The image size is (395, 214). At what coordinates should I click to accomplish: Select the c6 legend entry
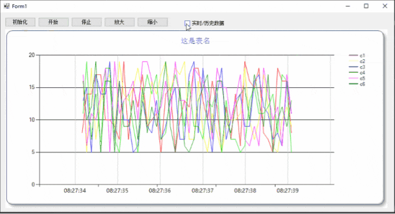[357, 84]
